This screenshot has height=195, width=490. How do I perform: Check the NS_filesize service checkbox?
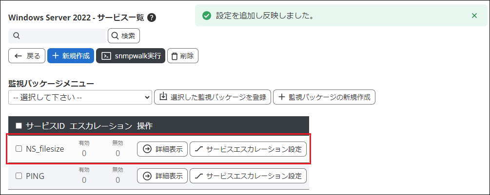tap(19, 149)
